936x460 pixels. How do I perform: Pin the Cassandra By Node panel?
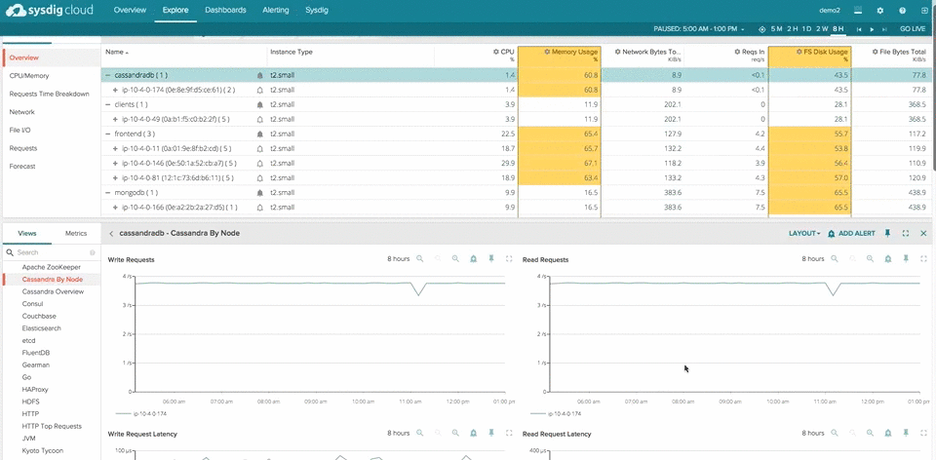(887, 233)
